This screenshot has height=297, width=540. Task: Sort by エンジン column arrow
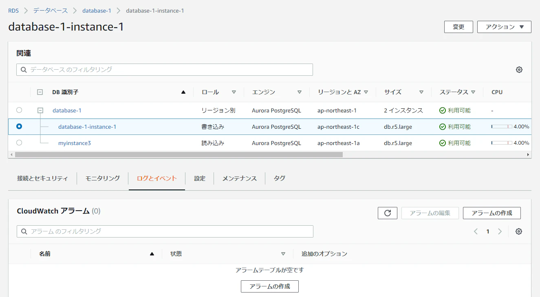300,92
